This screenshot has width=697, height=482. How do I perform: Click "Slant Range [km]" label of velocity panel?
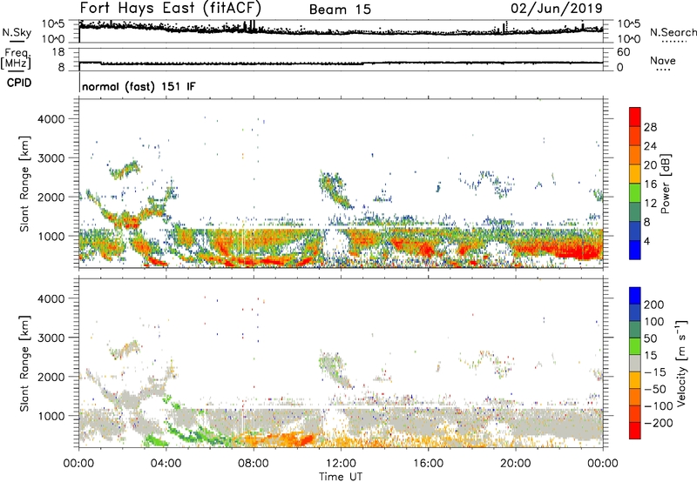(24, 364)
